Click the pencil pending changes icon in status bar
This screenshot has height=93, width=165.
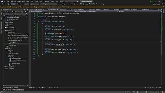[x=133, y=92]
